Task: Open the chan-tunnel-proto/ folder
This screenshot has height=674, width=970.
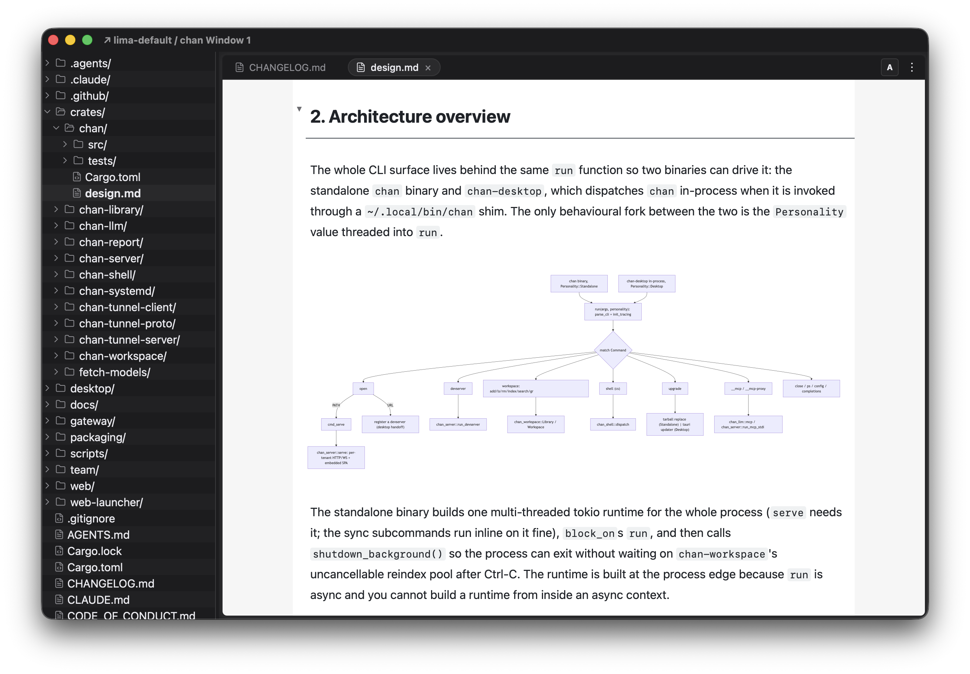Action: click(x=129, y=323)
